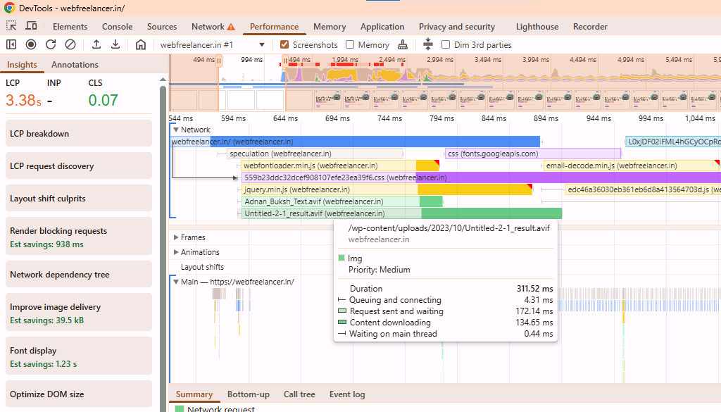The image size is (721, 412).
Task: Toggle the device toolbar icon
Action: pyautogui.click(x=31, y=26)
